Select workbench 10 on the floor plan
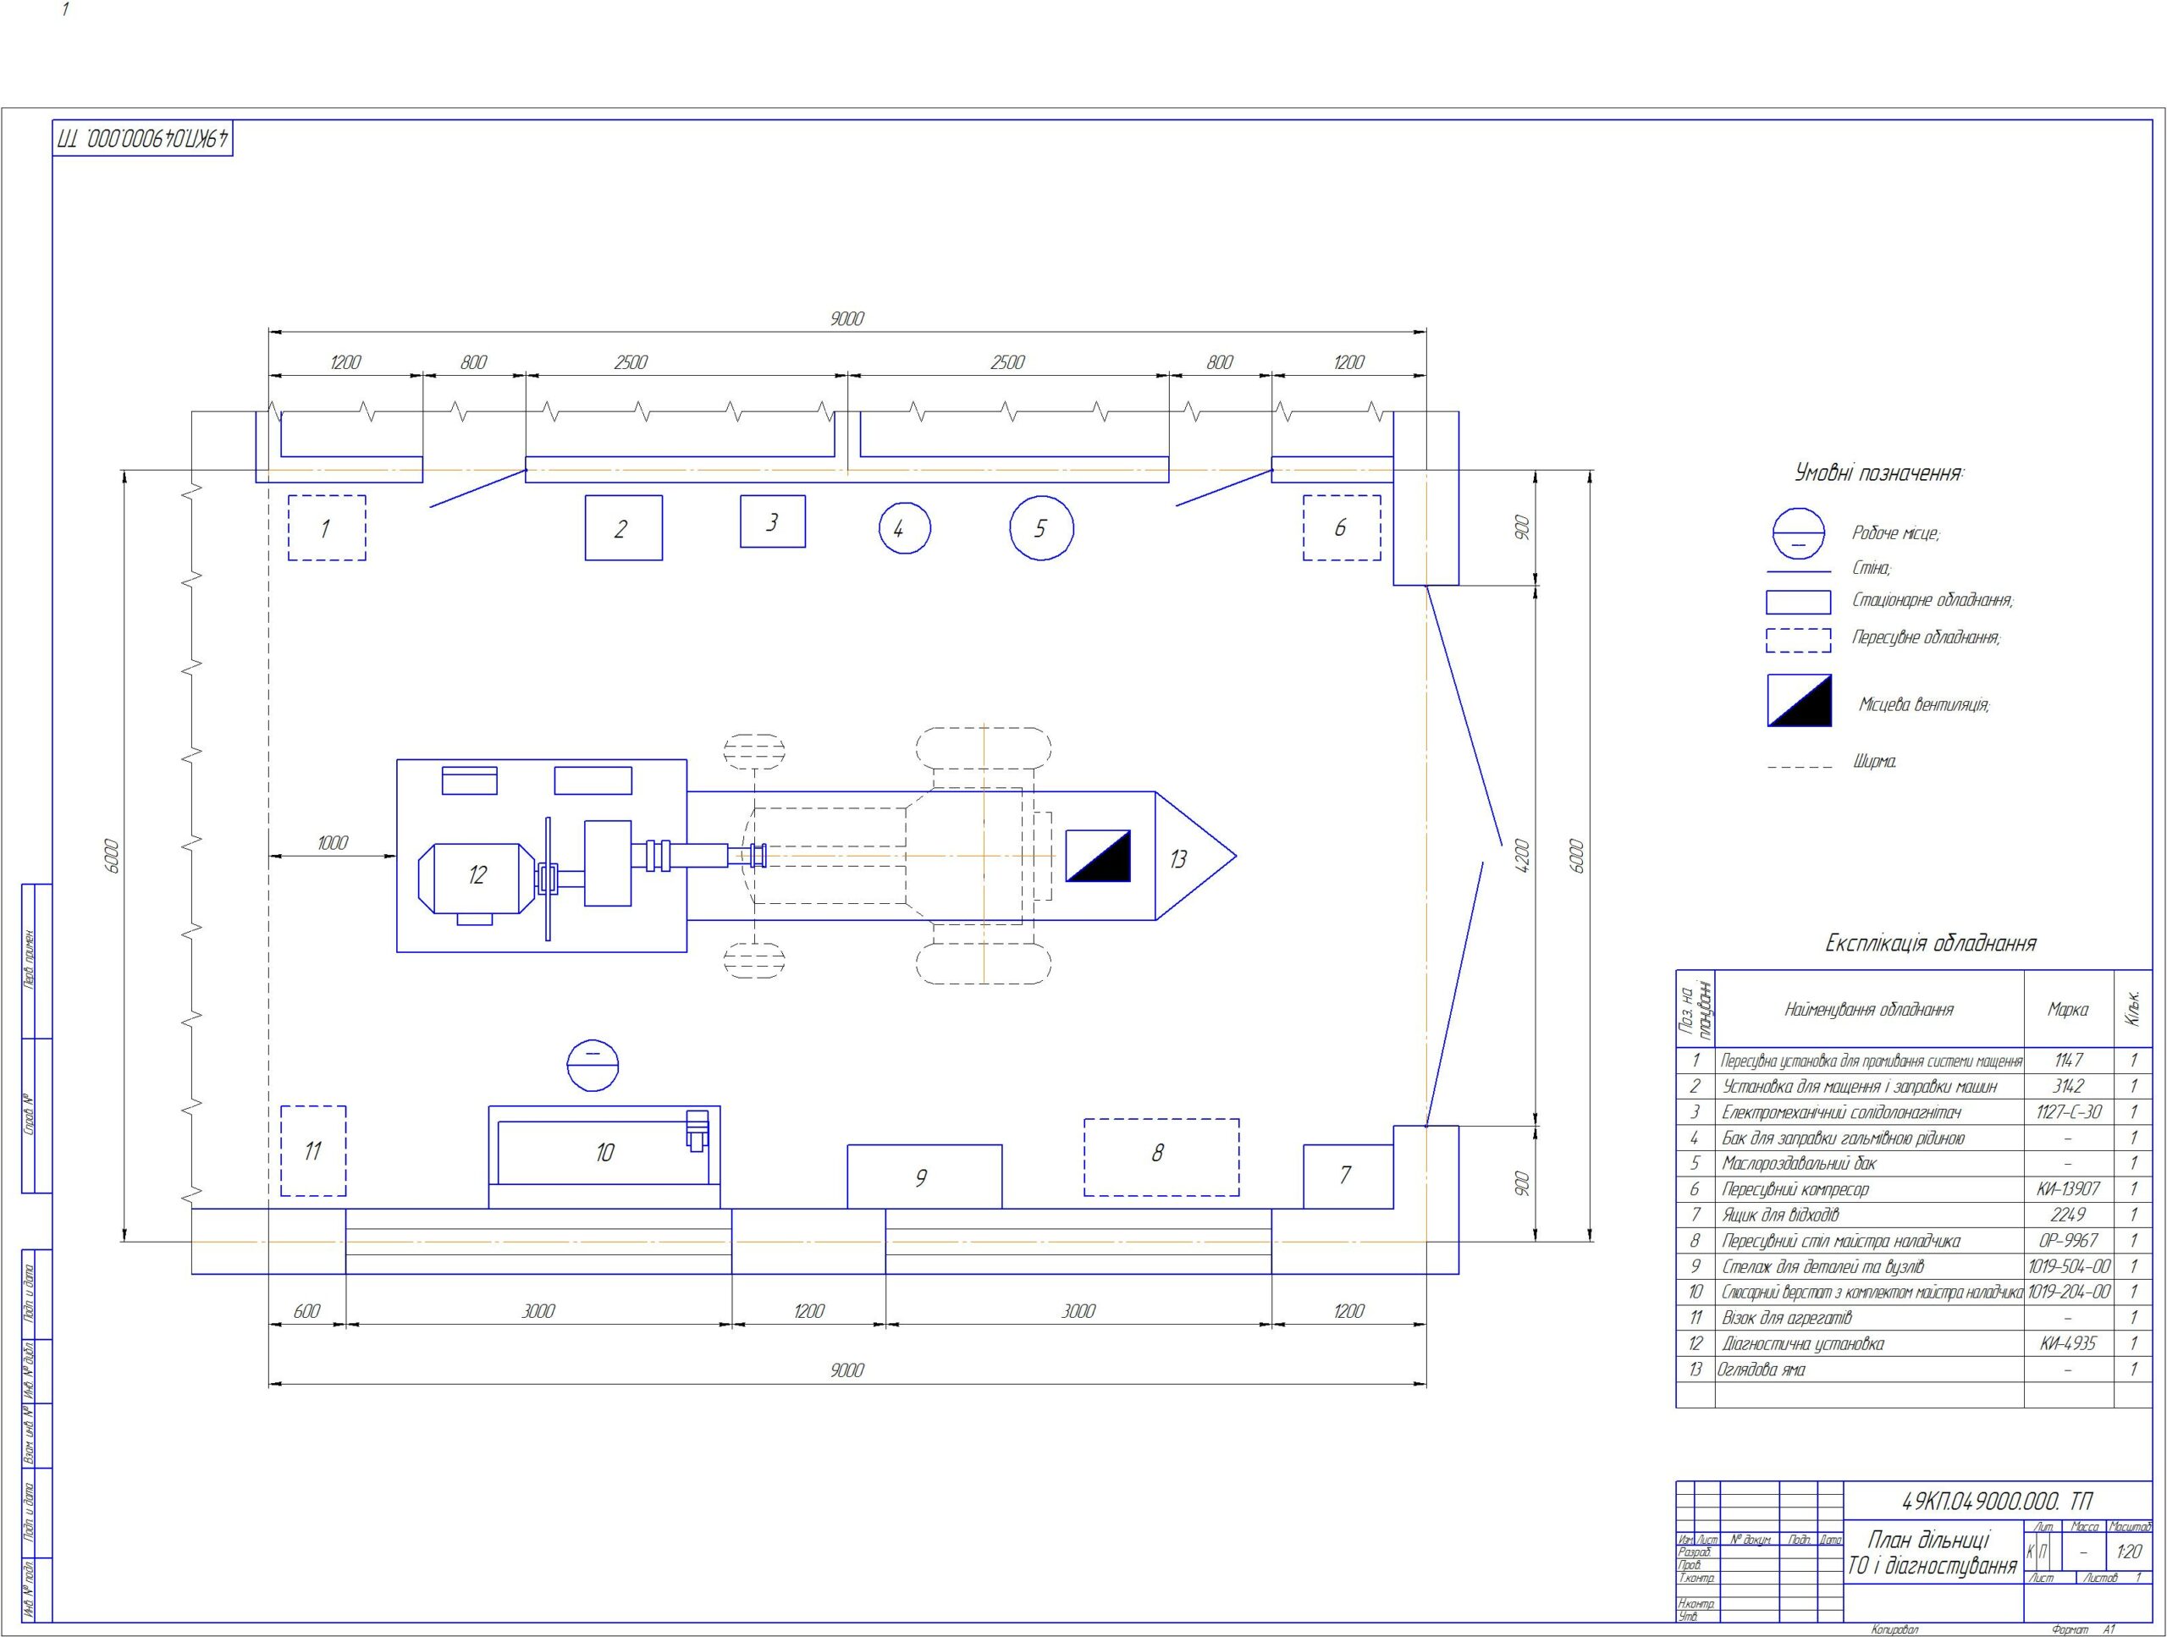Viewport: 2167px width, 1637px height. click(604, 1157)
